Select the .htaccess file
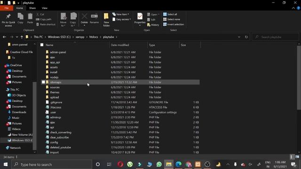This screenshot has height=169, width=301. [55, 107]
